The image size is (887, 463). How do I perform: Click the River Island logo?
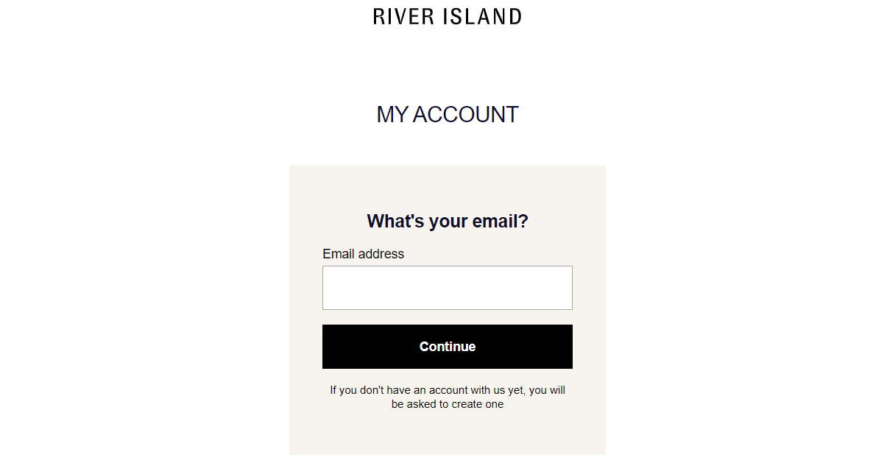click(x=448, y=16)
